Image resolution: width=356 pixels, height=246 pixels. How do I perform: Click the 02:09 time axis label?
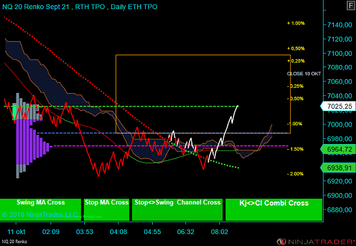tap(51, 232)
